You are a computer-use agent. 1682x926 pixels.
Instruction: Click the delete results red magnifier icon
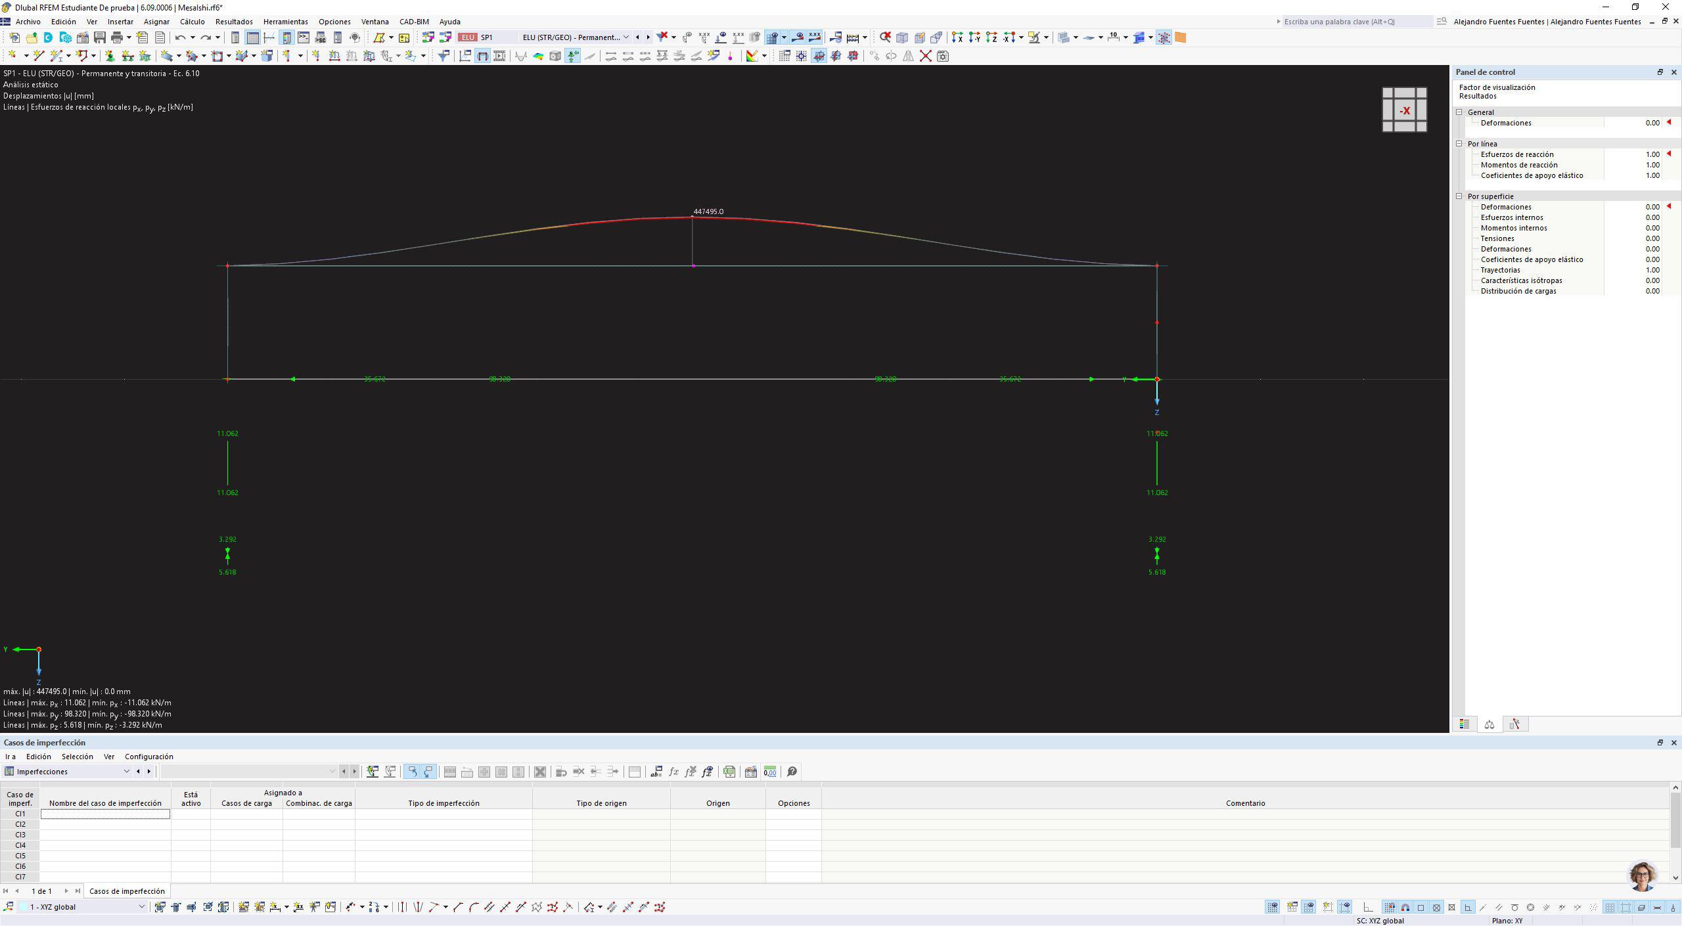pyautogui.click(x=885, y=37)
